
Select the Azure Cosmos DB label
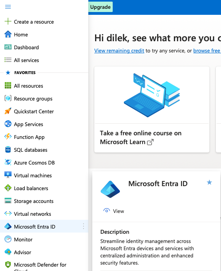[x=34, y=163]
